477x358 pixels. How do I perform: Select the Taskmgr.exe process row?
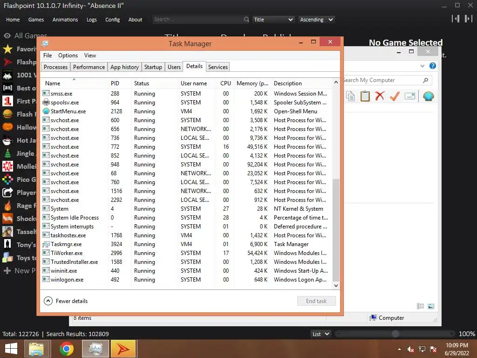(x=186, y=244)
